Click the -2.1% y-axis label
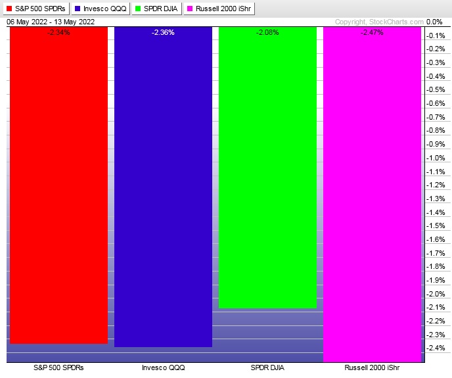This screenshot has height=378, width=452. (x=436, y=307)
